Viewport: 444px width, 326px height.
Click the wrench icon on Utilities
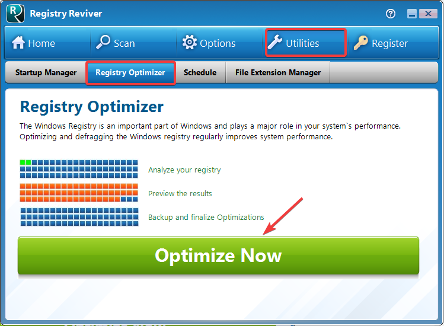coord(275,42)
